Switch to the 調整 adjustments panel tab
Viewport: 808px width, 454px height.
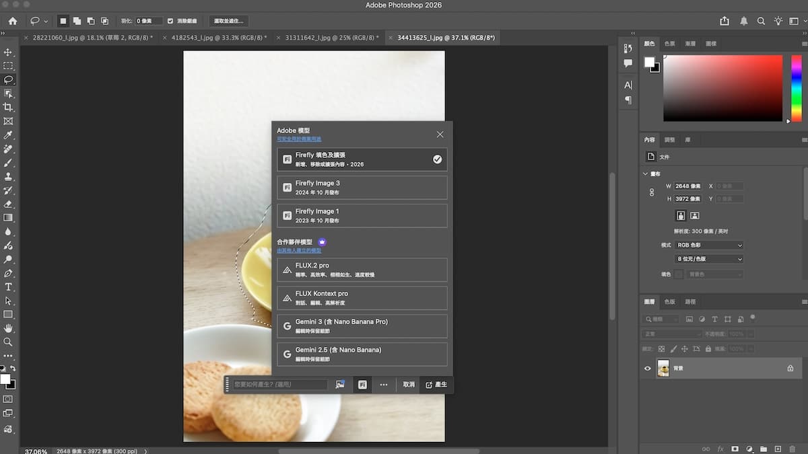[x=669, y=140]
